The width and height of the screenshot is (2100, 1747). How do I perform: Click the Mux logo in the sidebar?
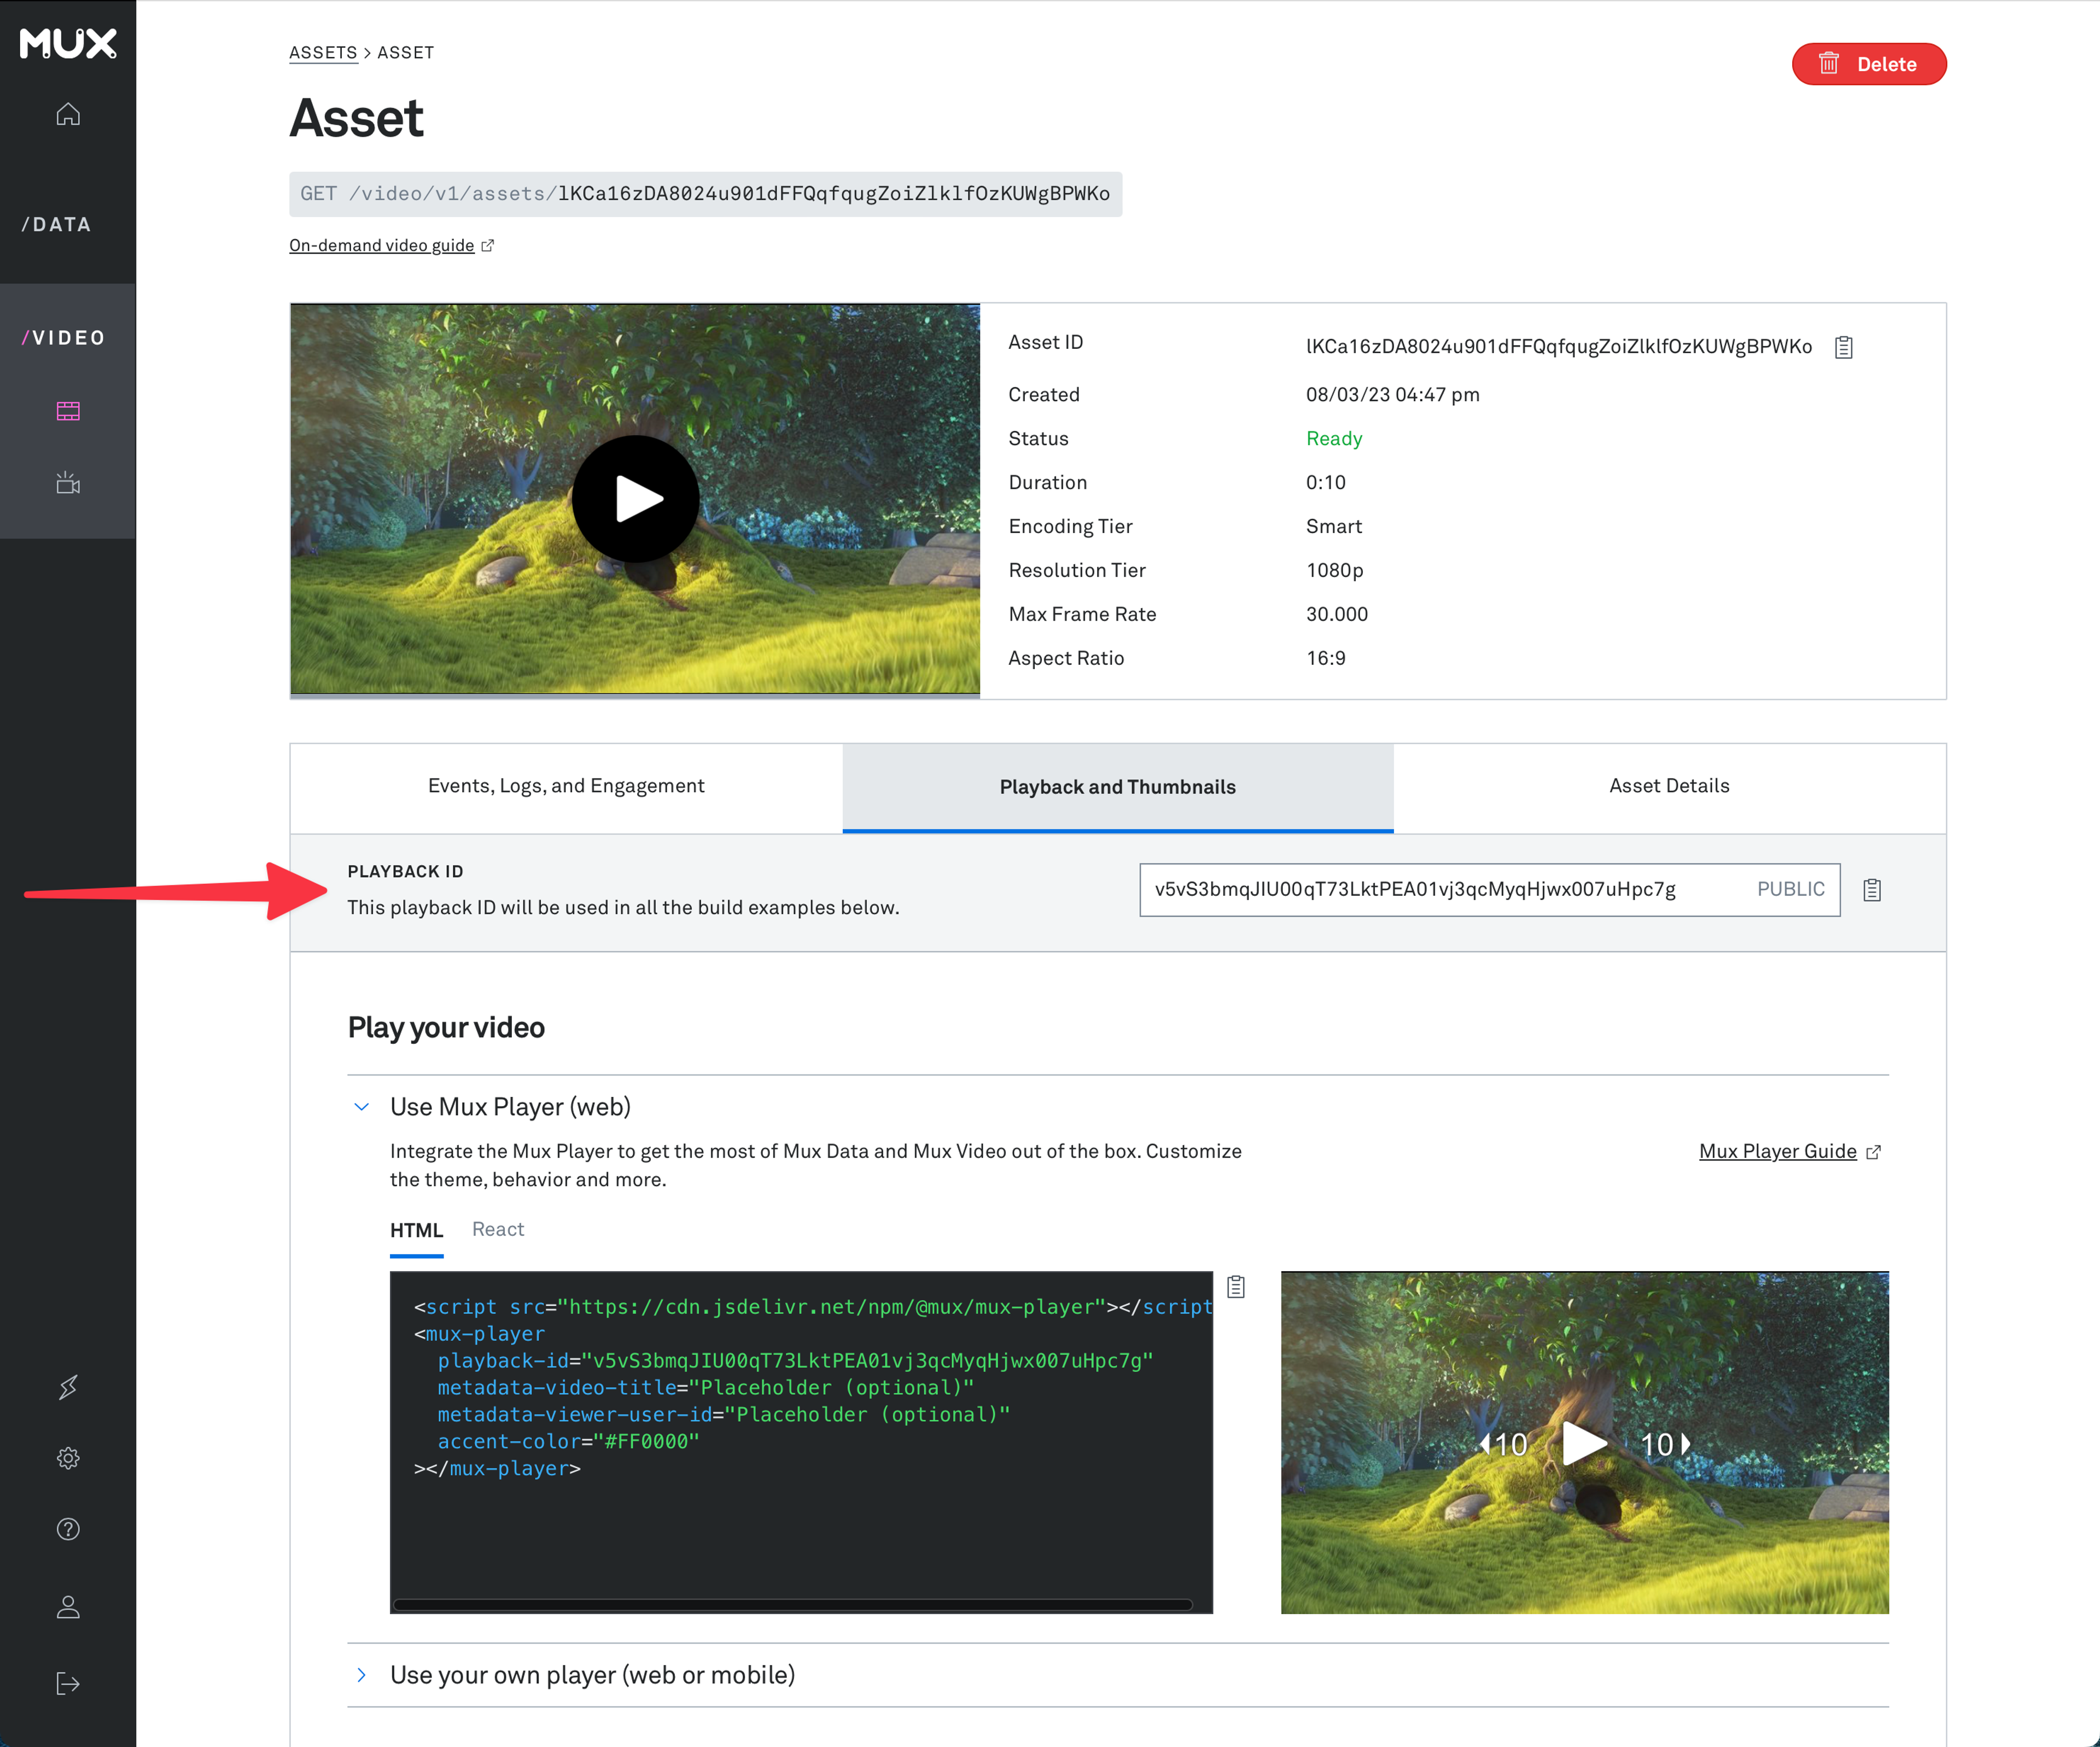[68, 43]
